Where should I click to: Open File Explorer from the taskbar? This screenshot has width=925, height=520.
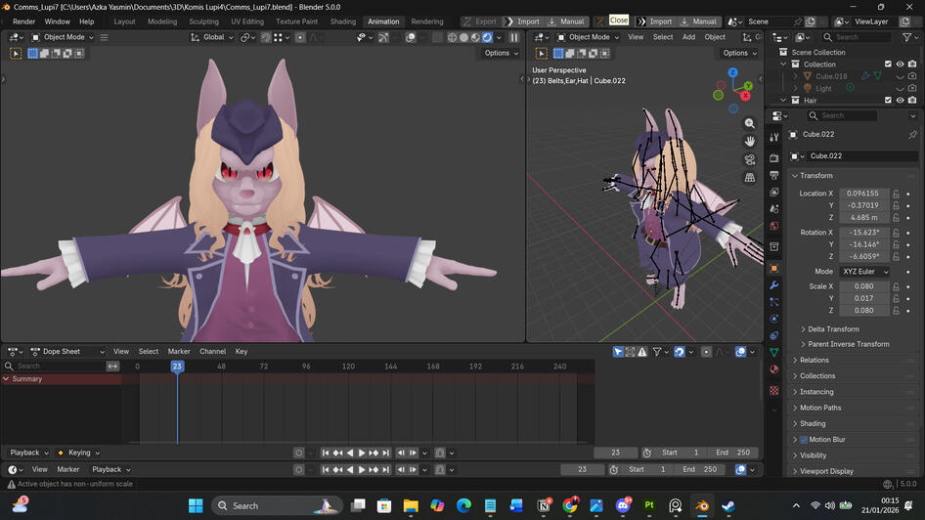coord(411,506)
